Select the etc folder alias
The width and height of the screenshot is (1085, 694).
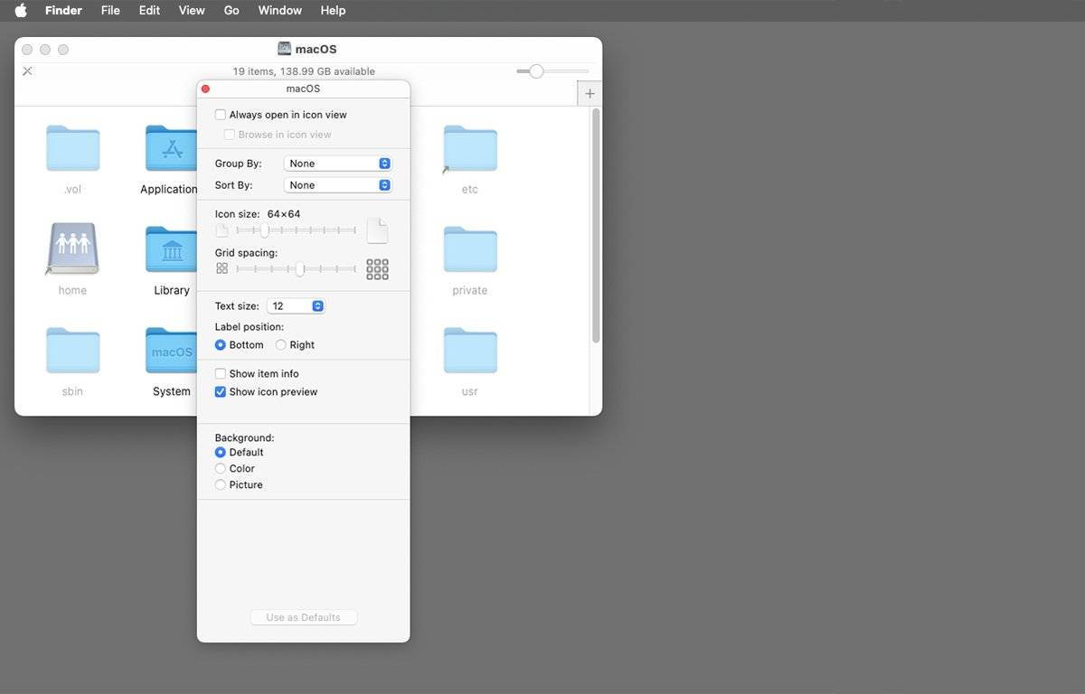(x=470, y=149)
